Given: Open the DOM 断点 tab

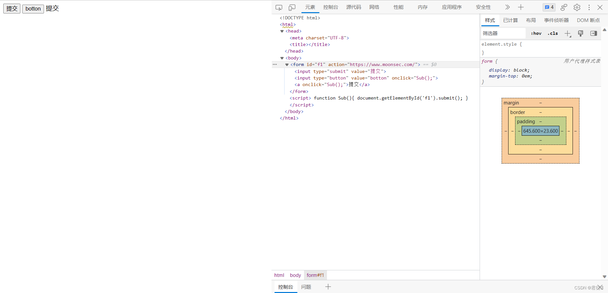Looking at the screenshot, I should pyautogui.click(x=588, y=20).
